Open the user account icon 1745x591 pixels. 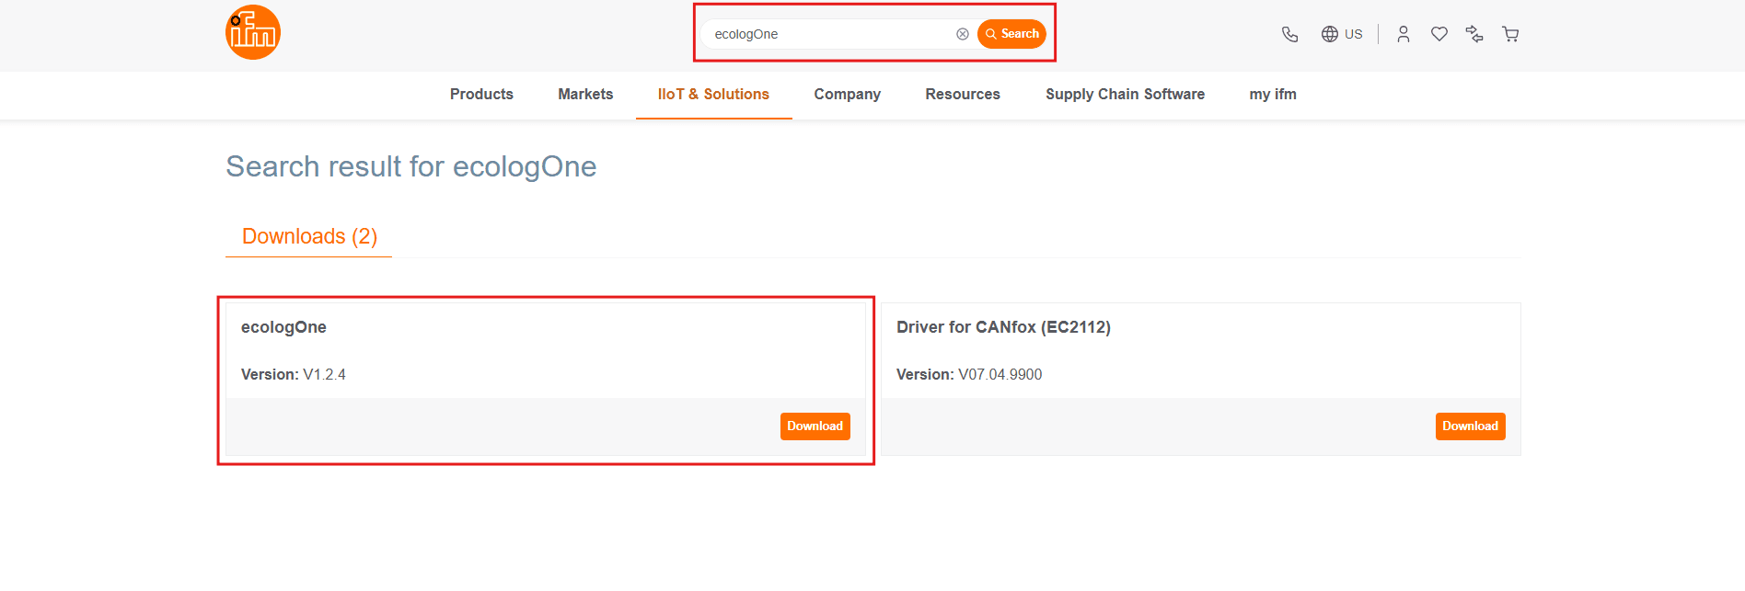coord(1403,34)
